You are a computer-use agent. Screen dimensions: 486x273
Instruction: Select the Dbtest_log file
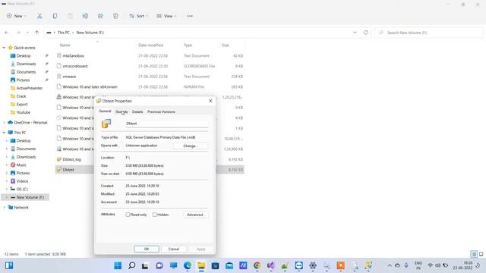click(x=71, y=159)
